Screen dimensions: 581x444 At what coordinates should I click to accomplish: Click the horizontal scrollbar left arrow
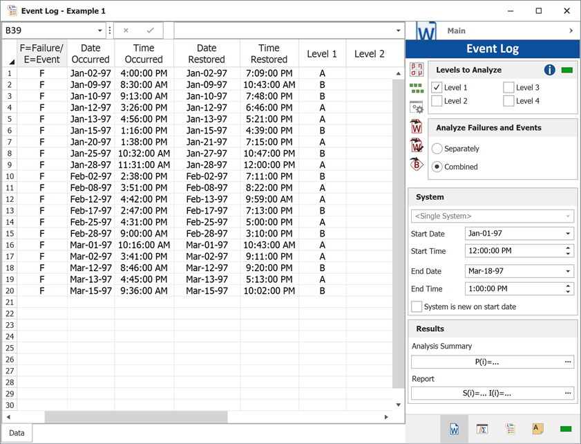click(x=8, y=417)
